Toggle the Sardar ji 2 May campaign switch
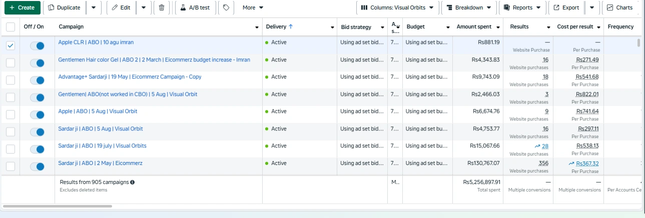This screenshot has width=645, height=218. (37, 166)
